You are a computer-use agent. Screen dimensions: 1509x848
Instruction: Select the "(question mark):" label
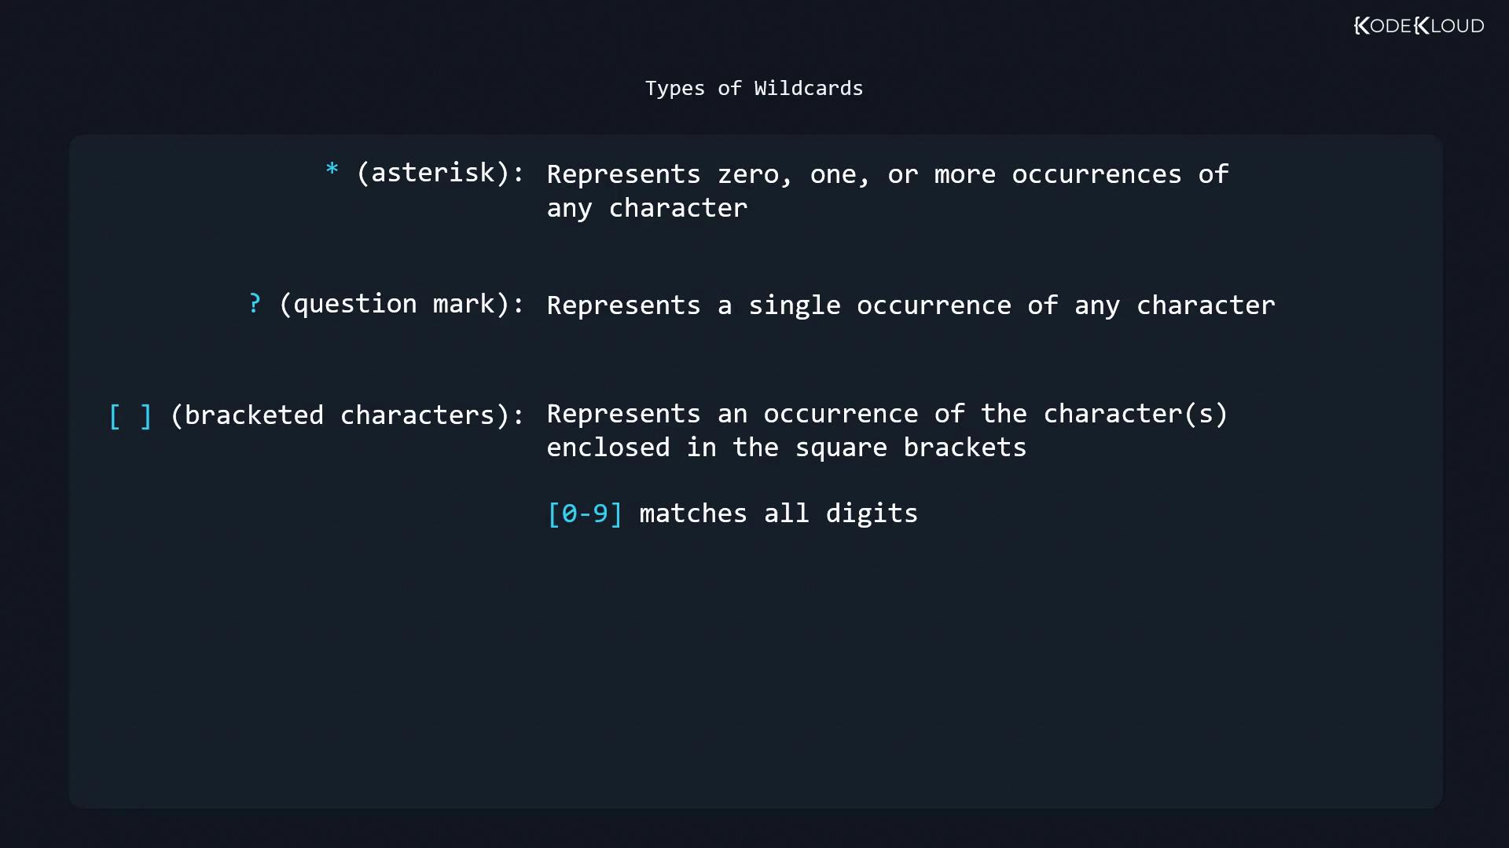pos(402,304)
